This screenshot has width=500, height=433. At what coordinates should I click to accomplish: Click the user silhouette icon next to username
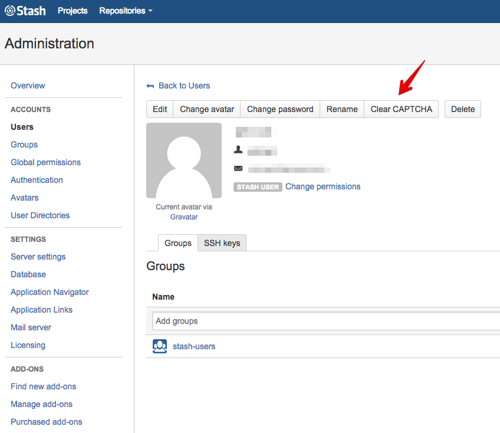tap(238, 150)
